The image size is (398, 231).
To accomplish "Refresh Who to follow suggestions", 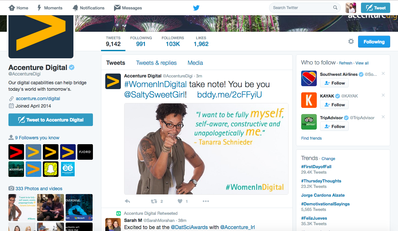I will (345, 63).
